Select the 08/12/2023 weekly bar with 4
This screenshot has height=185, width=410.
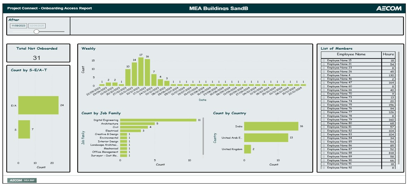pyautogui.click(x=160, y=82)
